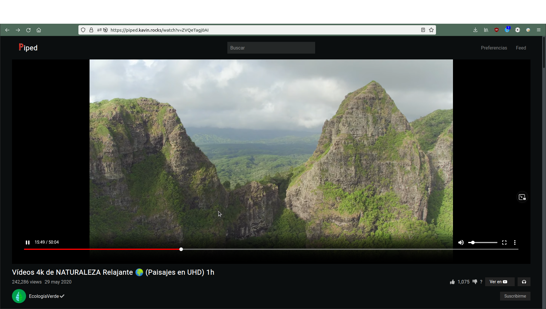
Task: Click the 242,286 views text
Action: point(27,282)
